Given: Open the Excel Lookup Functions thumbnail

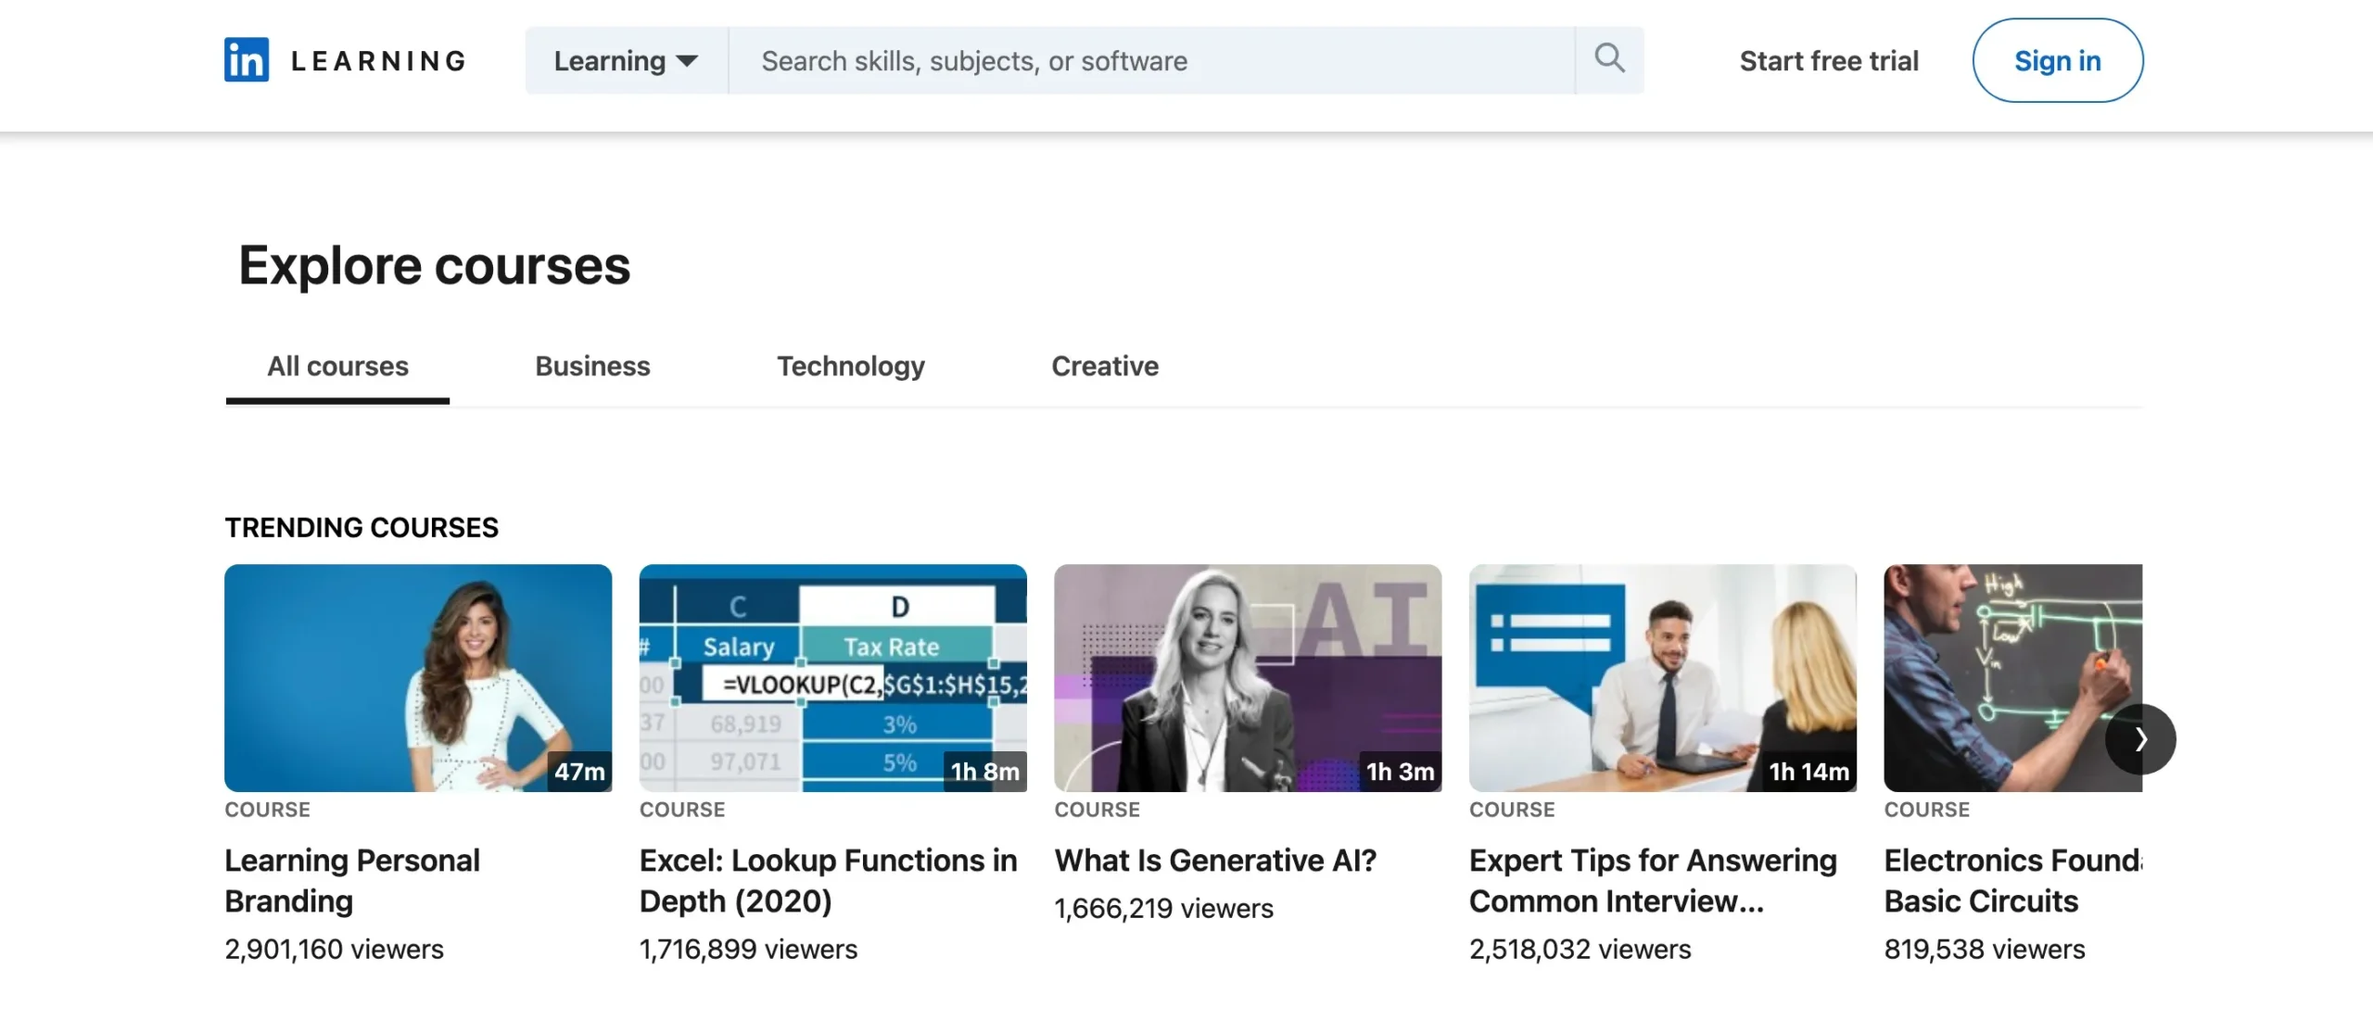Looking at the screenshot, I should pos(832,677).
